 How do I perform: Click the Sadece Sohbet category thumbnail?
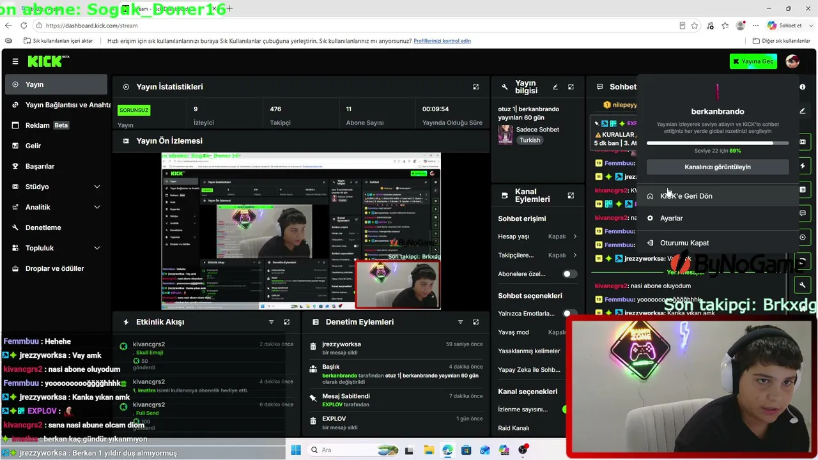point(505,135)
